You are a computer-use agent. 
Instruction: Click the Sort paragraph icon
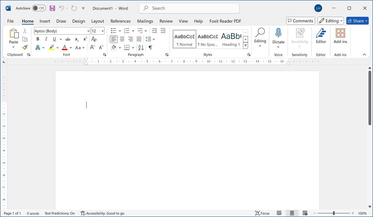pos(141,48)
